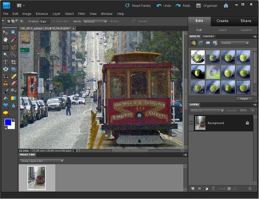Click the Photo Effects icon in Effects
This screenshot has width=259, height=199.
click(208, 43)
